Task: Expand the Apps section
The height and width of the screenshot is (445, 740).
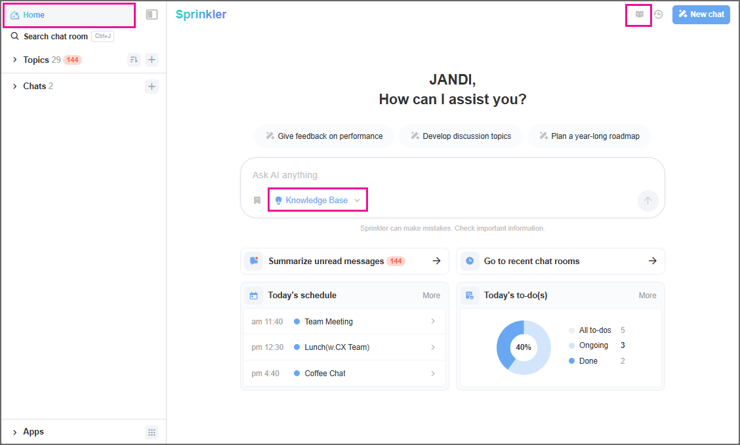Action: pyautogui.click(x=14, y=432)
